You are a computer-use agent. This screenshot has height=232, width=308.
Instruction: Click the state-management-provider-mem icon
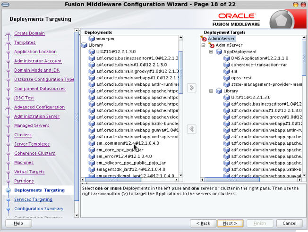[x=226, y=84]
